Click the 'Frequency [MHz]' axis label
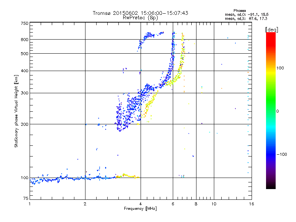Screen dimensions: 296x222 pos(140,209)
